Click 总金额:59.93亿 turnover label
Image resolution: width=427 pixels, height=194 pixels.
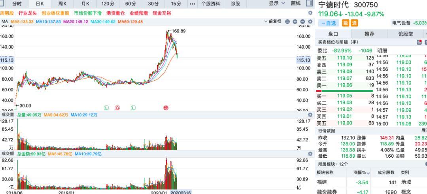(31, 154)
